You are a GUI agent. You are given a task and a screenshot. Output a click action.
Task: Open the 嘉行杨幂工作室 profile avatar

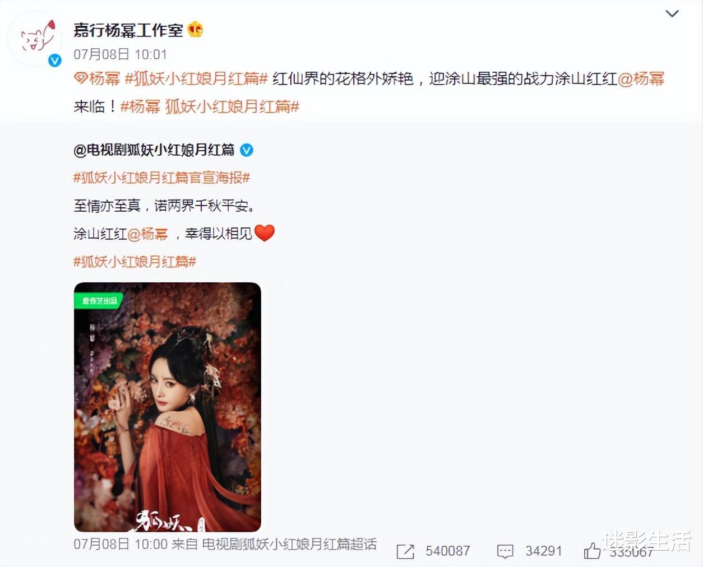click(35, 39)
